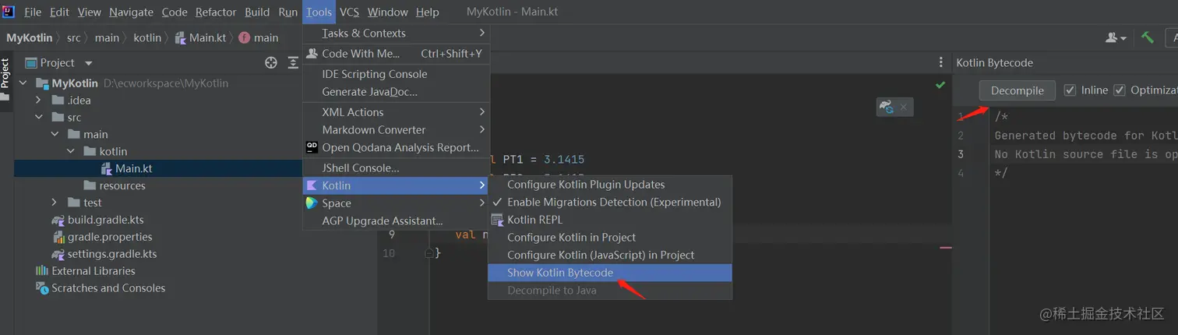This screenshot has width=1178, height=335.
Task: Open the vertical Project side tab
Action: click(5, 79)
